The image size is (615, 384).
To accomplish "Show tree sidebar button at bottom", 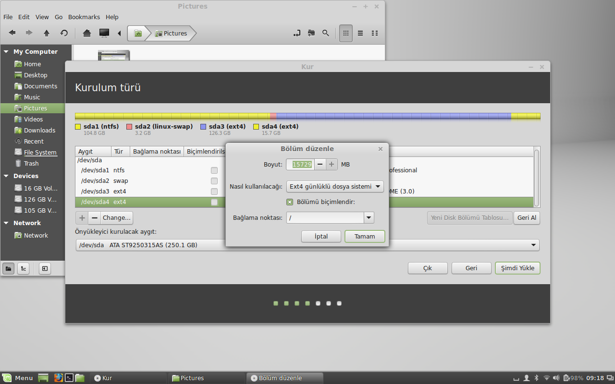I will (23, 268).
